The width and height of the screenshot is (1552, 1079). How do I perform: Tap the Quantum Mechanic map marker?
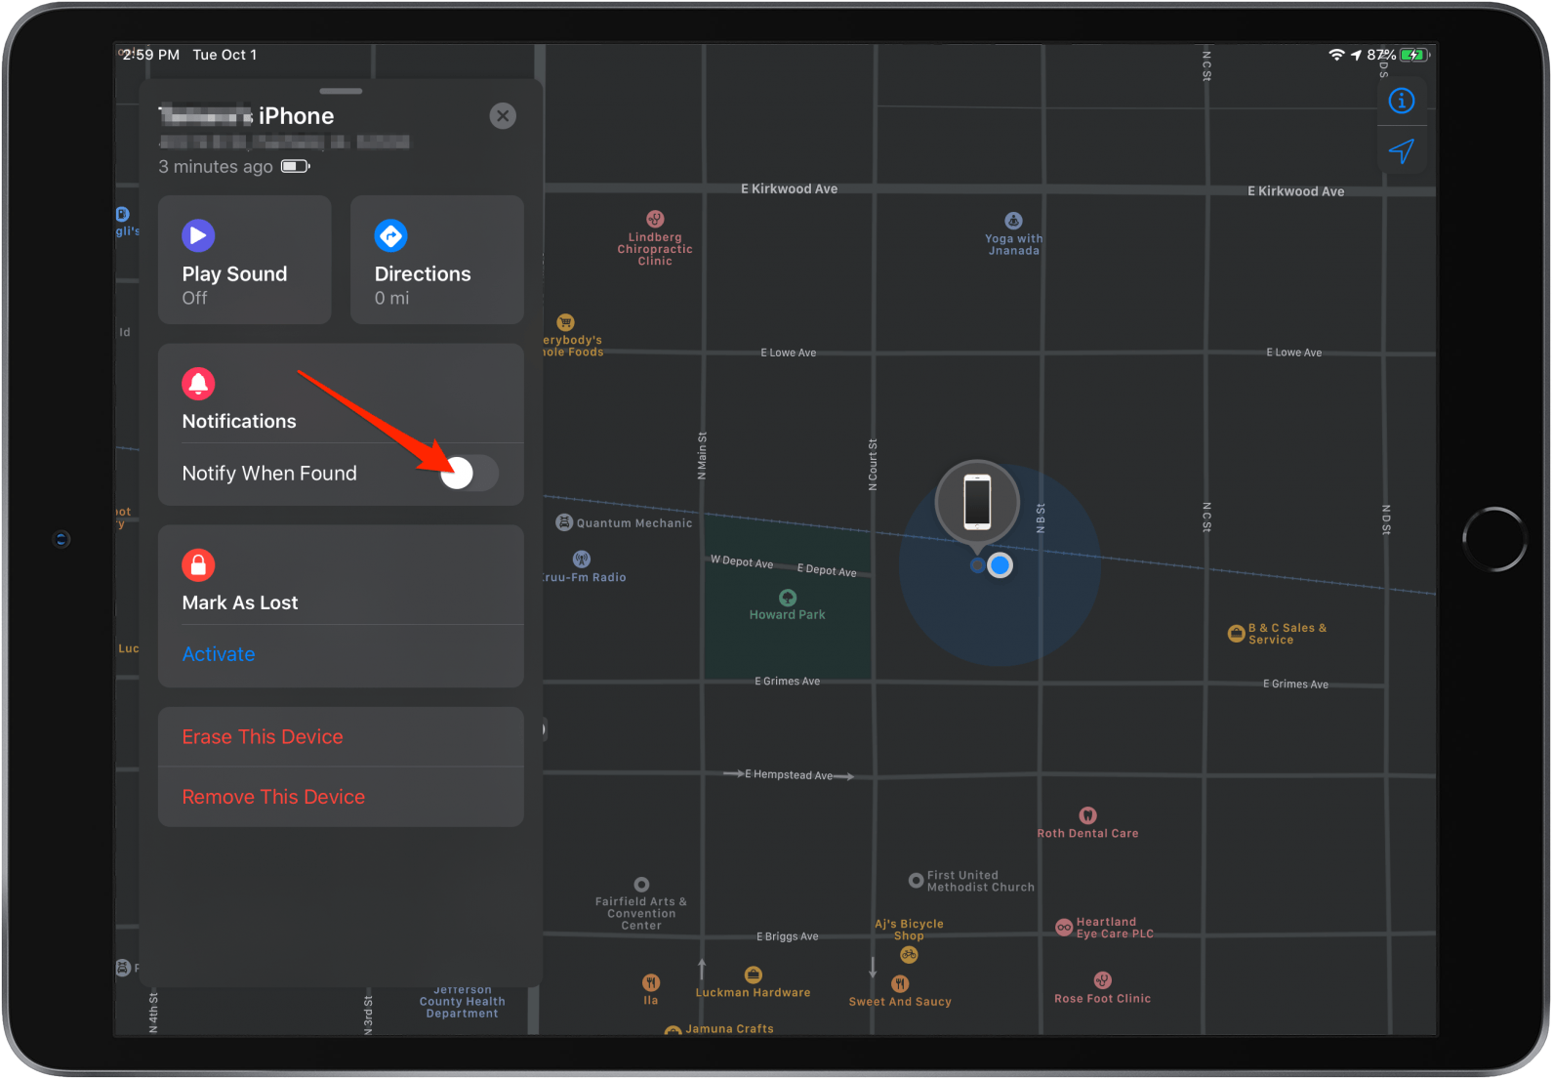pos(564,522)
